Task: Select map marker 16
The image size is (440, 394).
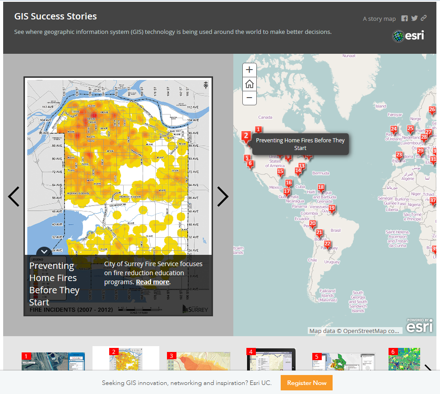Action: [288, 183]
